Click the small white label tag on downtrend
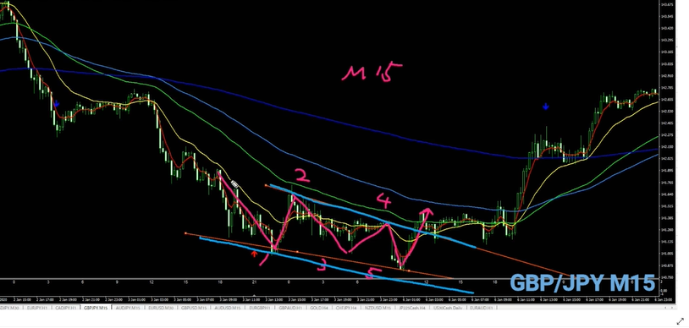 tap(234, 184)
